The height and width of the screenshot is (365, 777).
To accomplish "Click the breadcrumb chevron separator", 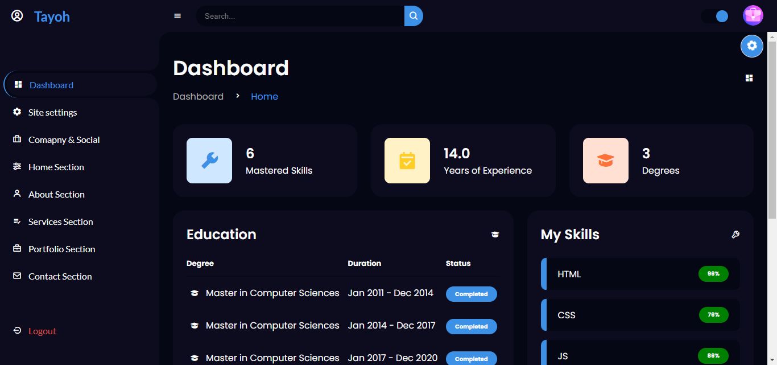I will [x=237, y=96].
